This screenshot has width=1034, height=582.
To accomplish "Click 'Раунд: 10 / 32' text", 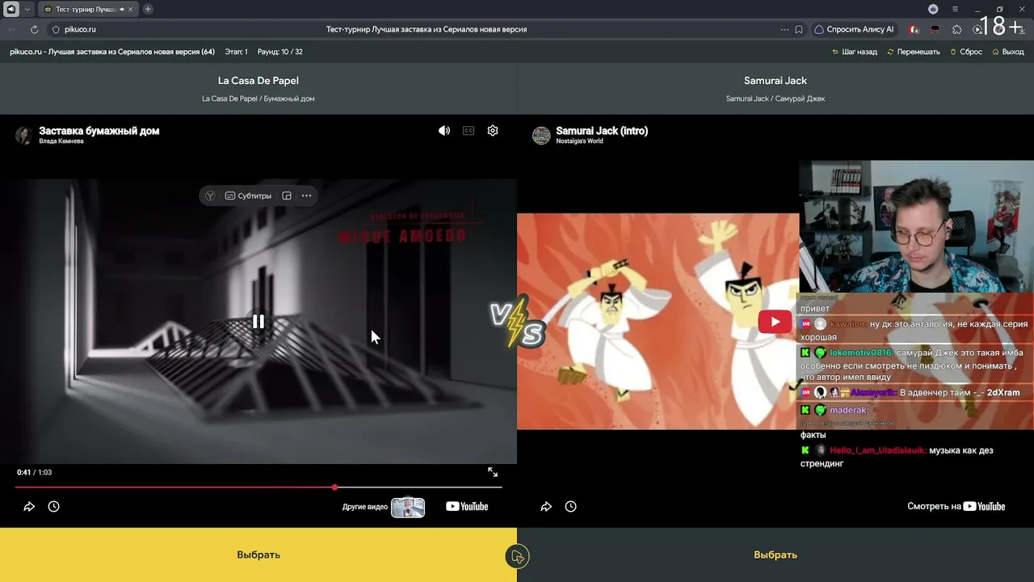I will (x=280, y=52).
